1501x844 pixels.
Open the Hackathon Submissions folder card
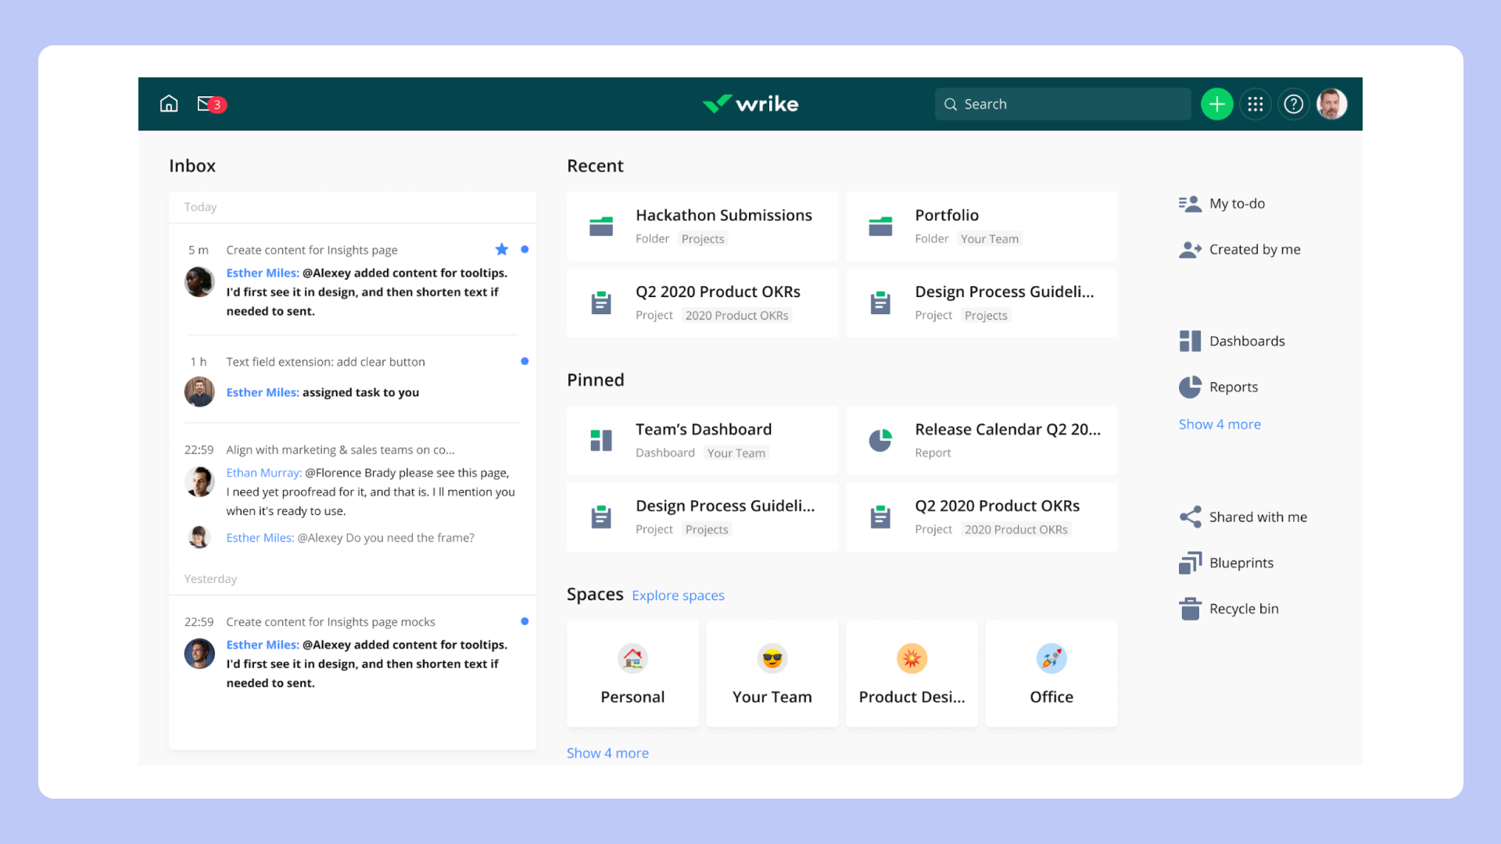[702, 226]
